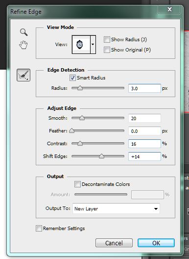Open the Output To dropdown
Viewport: 189px width, 259px height.
pos(116,208)
